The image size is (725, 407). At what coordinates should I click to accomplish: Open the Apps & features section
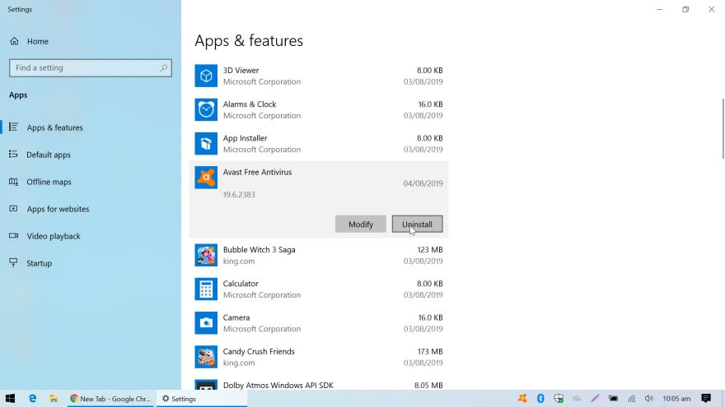(x=91, y=127)
